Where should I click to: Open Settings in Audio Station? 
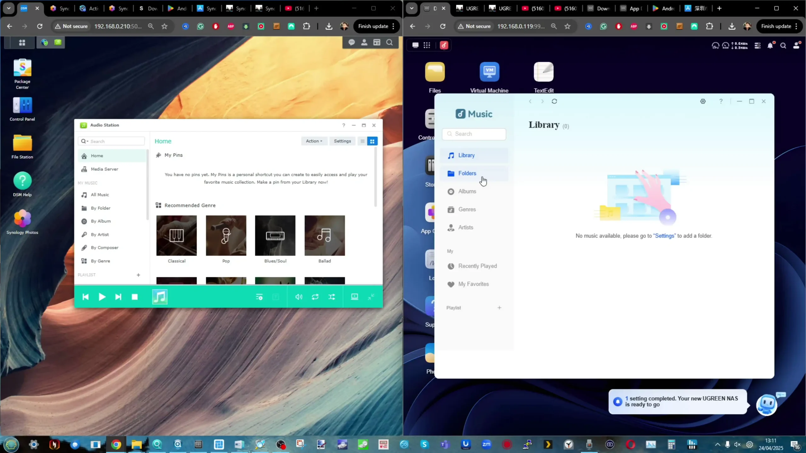(342, 141)
